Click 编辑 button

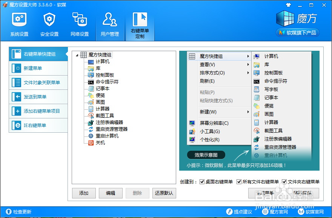click(111, 193)
